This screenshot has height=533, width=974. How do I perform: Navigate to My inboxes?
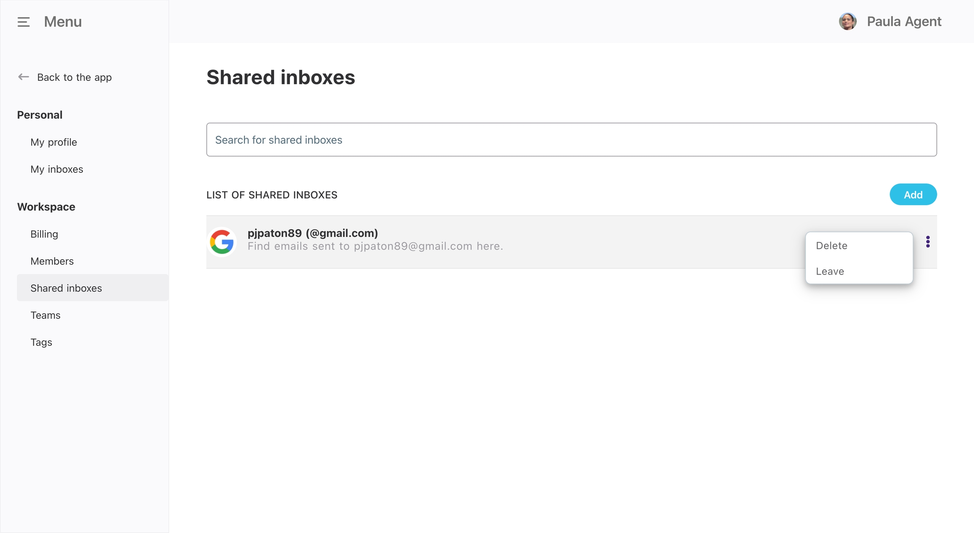(x=57, y=169)
